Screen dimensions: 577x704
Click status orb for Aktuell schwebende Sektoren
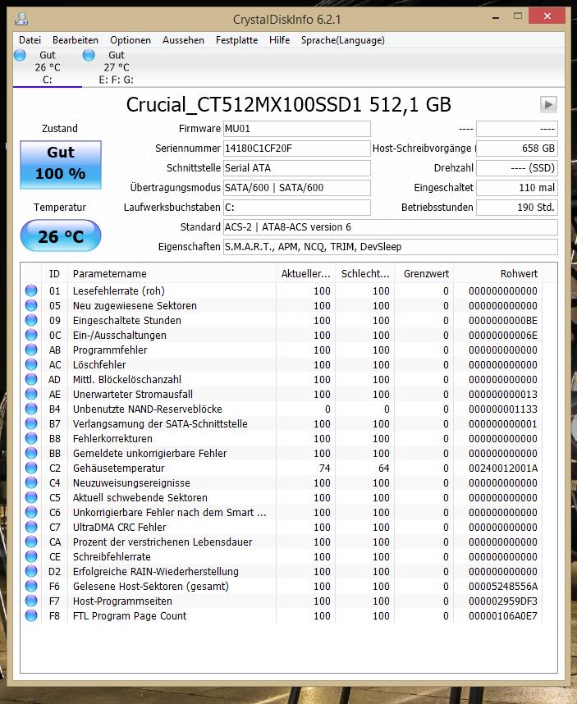pyautogui.click(x=31, y=497)
